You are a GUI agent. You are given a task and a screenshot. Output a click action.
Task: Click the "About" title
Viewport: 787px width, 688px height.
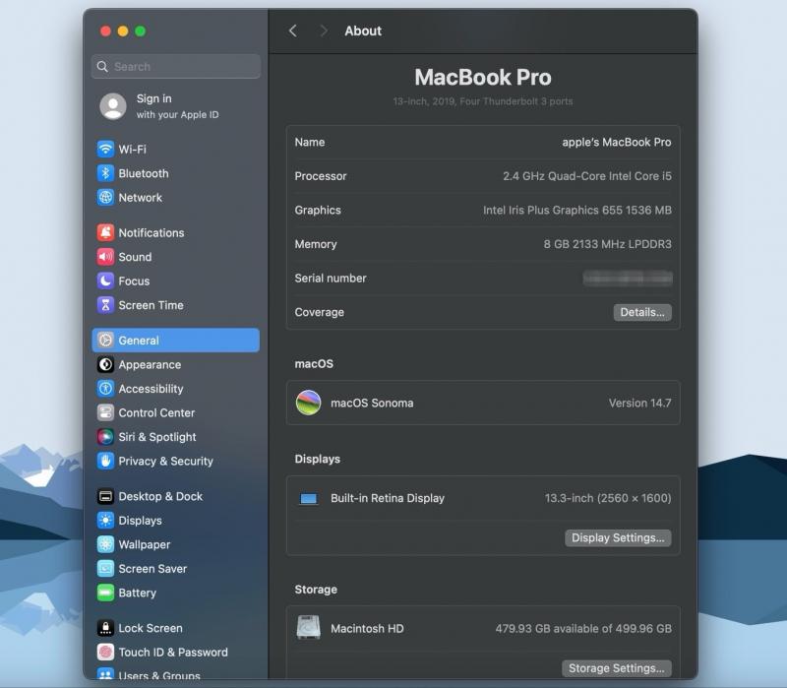click(x=363, y=31)
